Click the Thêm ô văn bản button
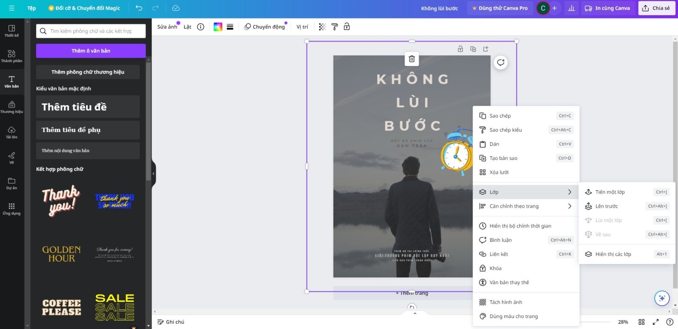This screenshot has width=678, height=329. [91, 51]
